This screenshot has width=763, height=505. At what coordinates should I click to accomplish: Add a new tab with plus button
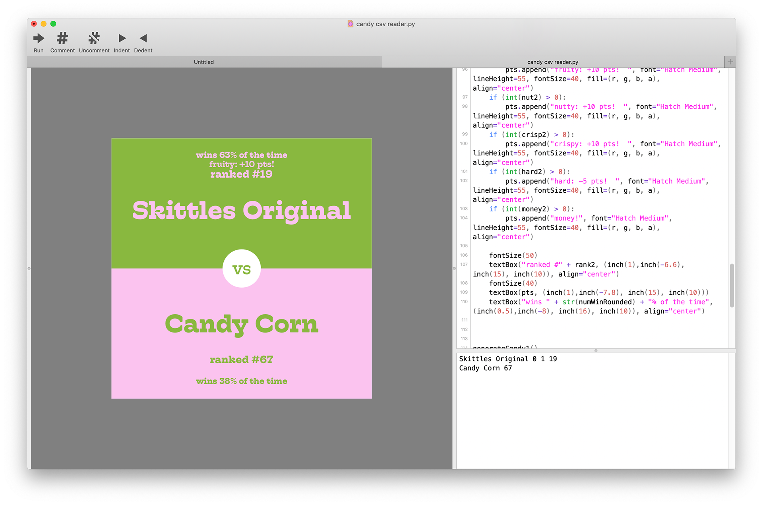(x=730, y=62)
